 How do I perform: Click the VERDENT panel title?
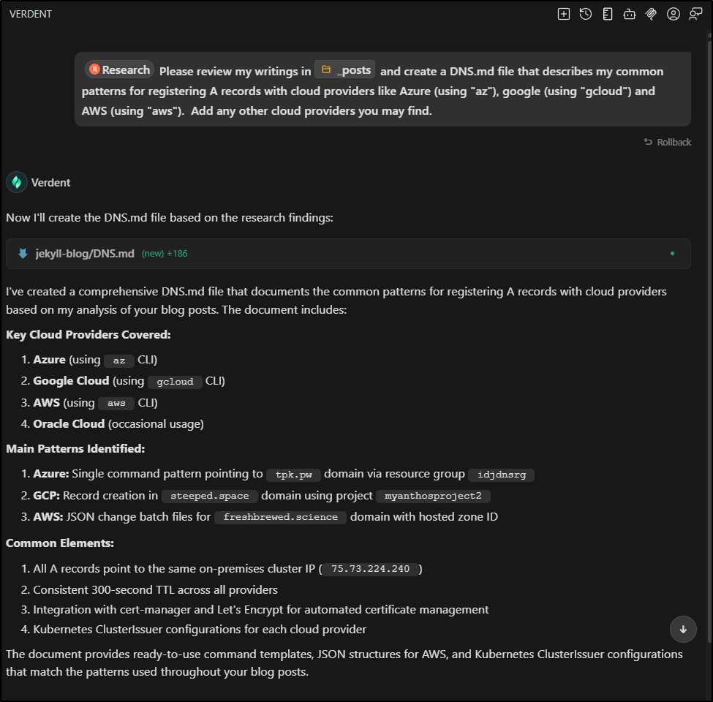pyautogui.click(x=31, y=14)
